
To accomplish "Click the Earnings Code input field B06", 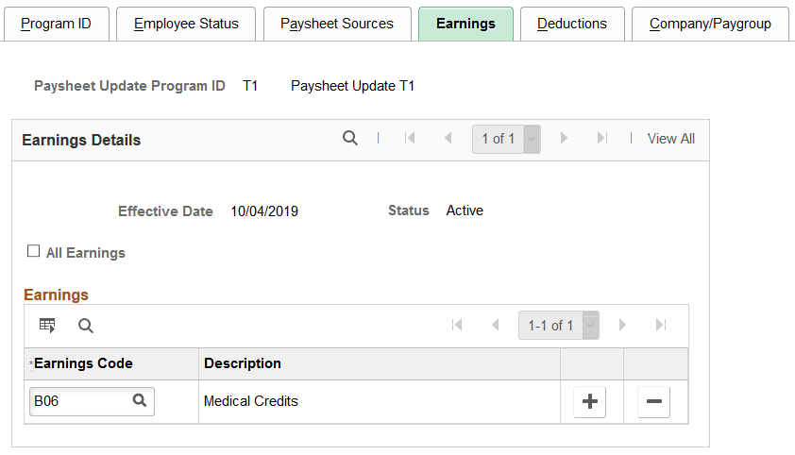I will (81, 401).
